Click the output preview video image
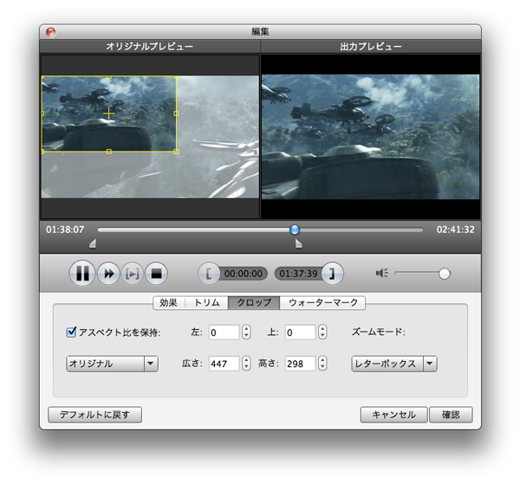The image size is (520, 483). (370, 137)
